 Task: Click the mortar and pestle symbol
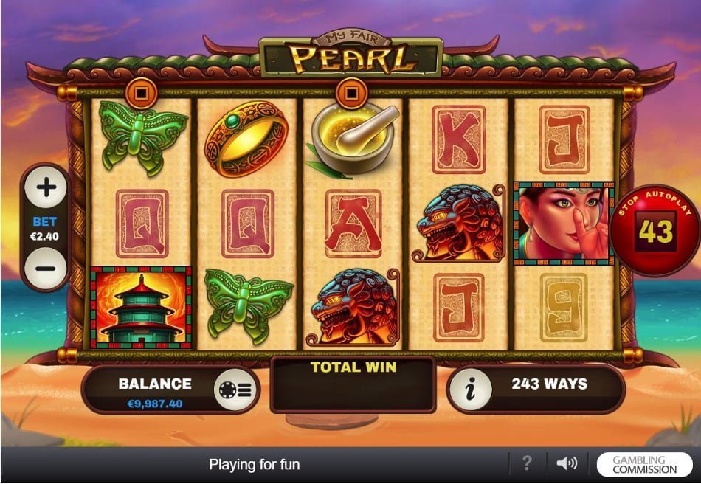point(353,140)
